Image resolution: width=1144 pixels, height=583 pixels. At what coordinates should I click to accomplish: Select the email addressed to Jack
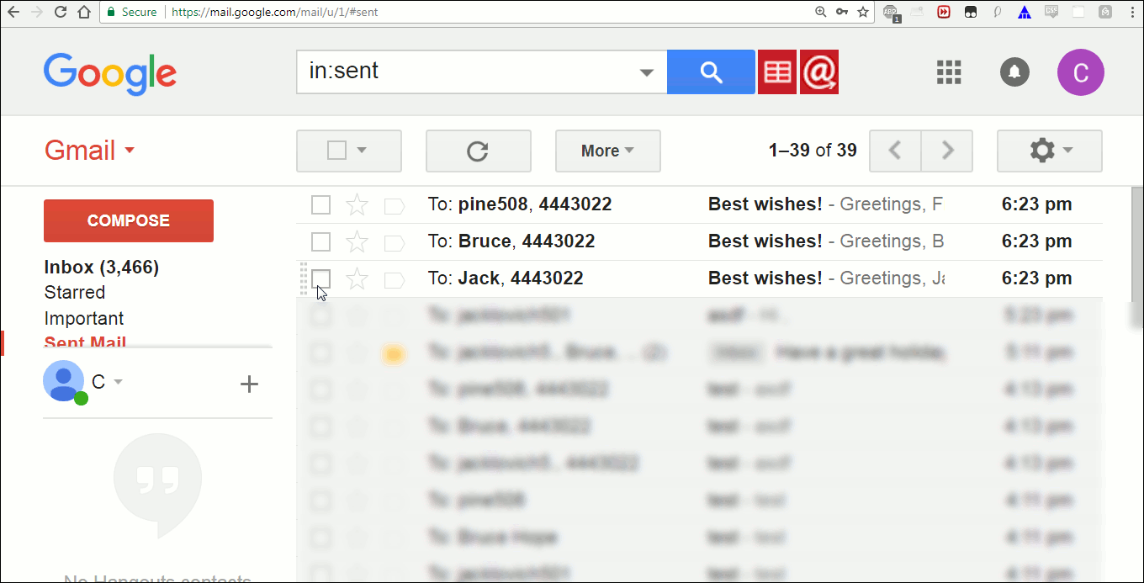coord(320,278)
